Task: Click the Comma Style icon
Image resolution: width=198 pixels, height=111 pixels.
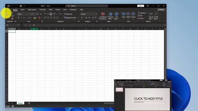Action: click(89, 18)
